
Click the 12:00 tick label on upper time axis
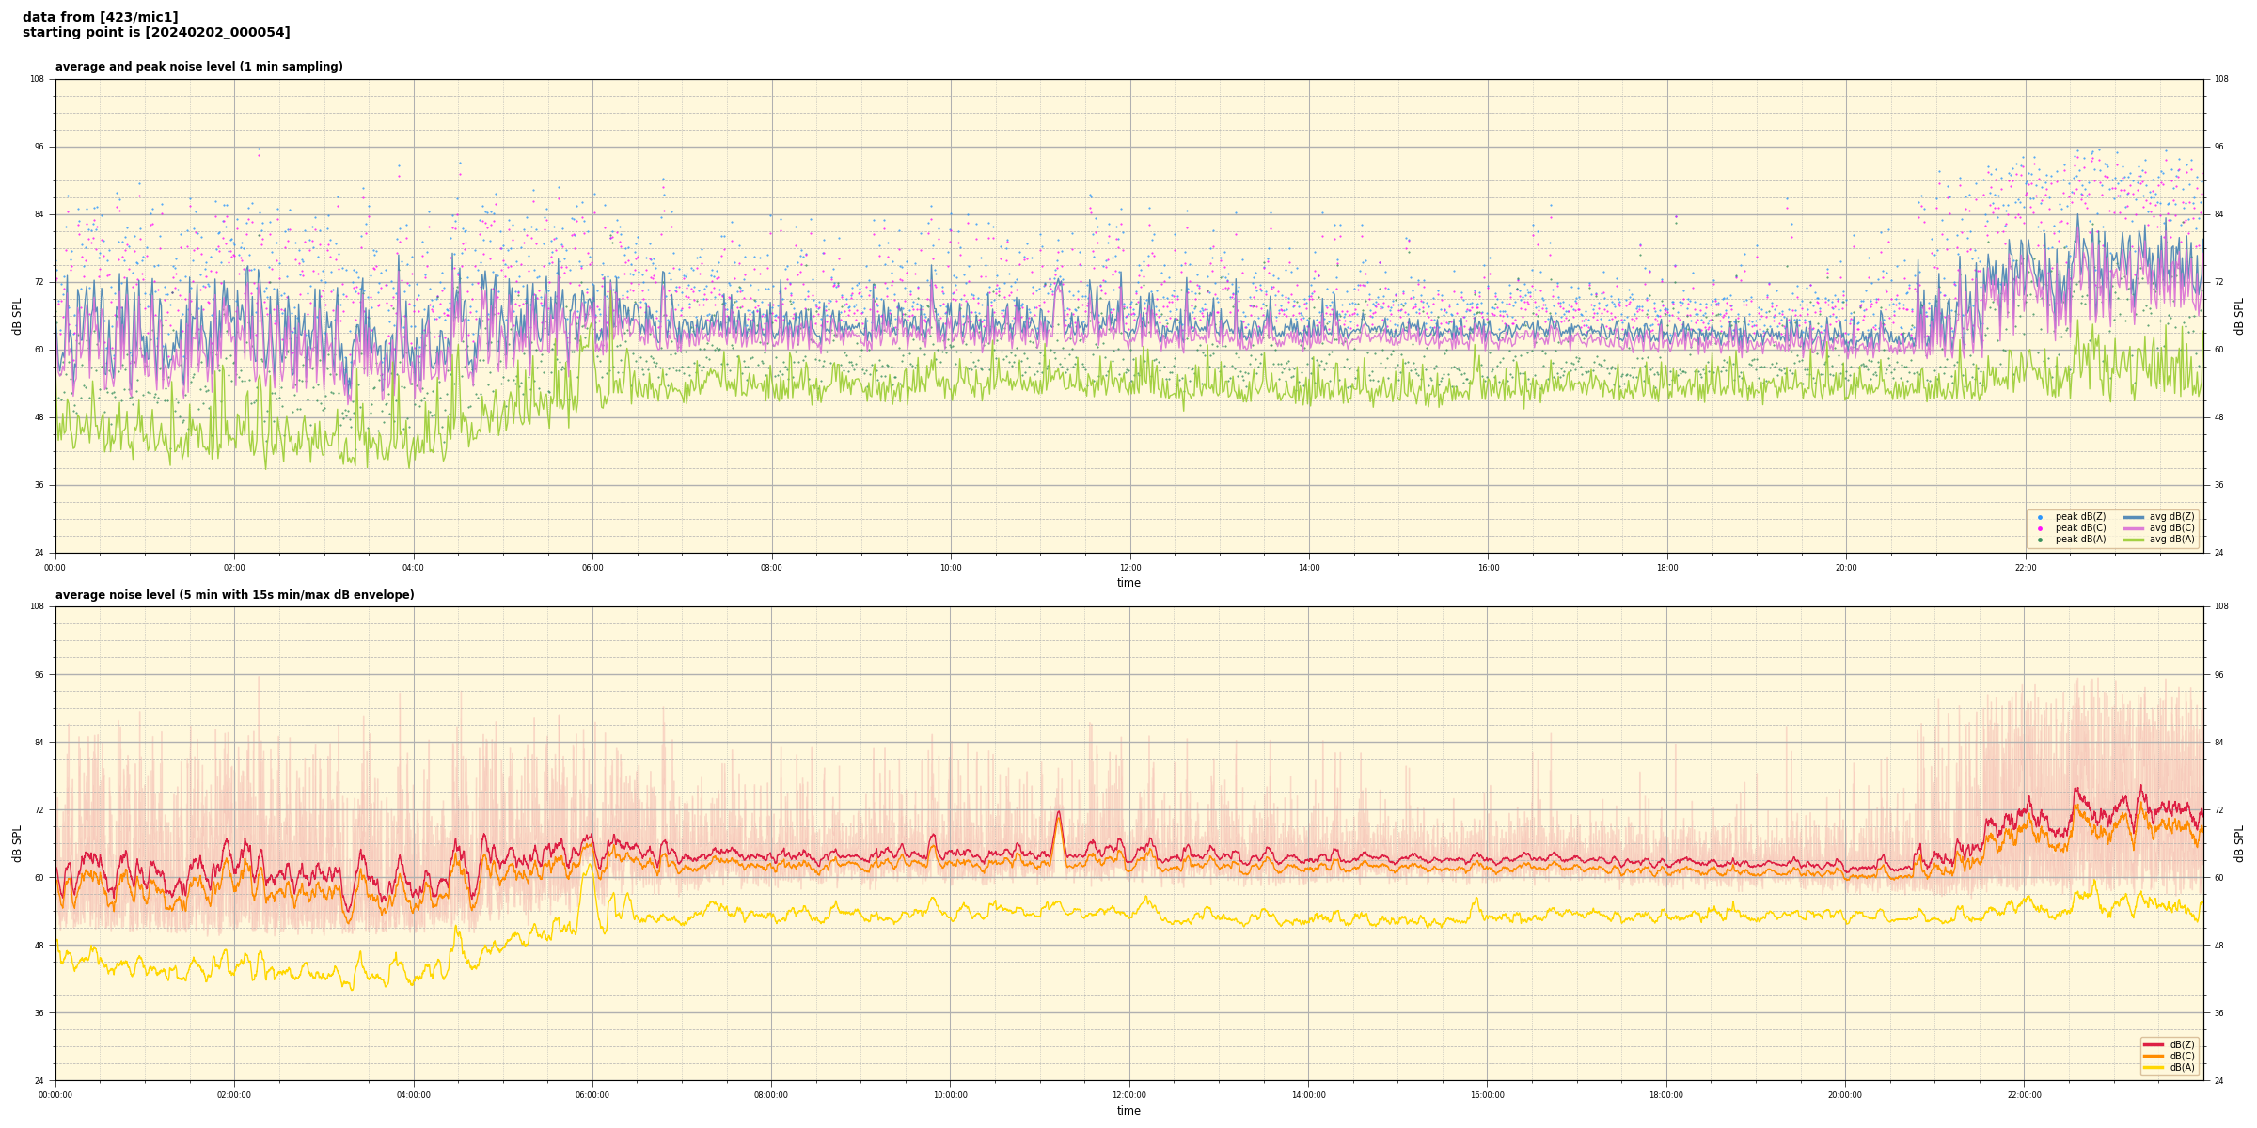pyautogui.click(x=1129, y=568)
